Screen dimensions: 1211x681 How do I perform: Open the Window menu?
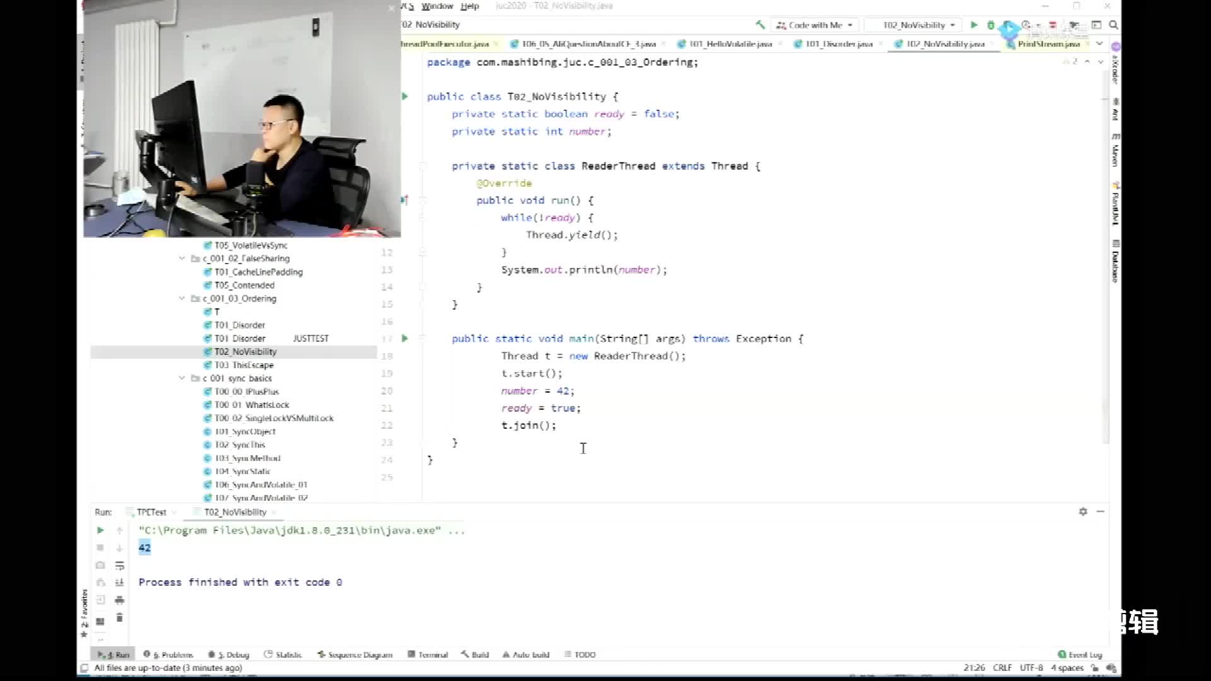[x=436, y=6]
